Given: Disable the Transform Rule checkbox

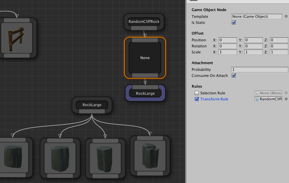Looking at the screenshot, I should pyautogui.click(x=197, y=99).
